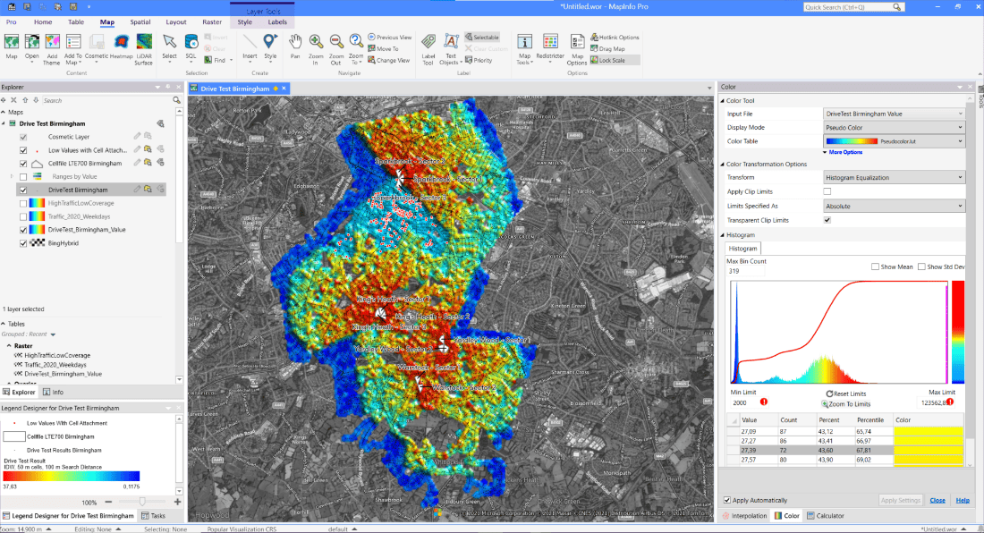Image resolution: width=984 pixels, height=533 pixels.
Task: Tick the Apply Clip Limits checkbox
Action: (x=827, y=192)
